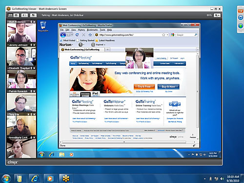Image resolution: width=244 pixels, height=183 pixels.
Task: Collapse Elizabeth Thapliyal webcam panel arrow
Action: tap(8, 68)
